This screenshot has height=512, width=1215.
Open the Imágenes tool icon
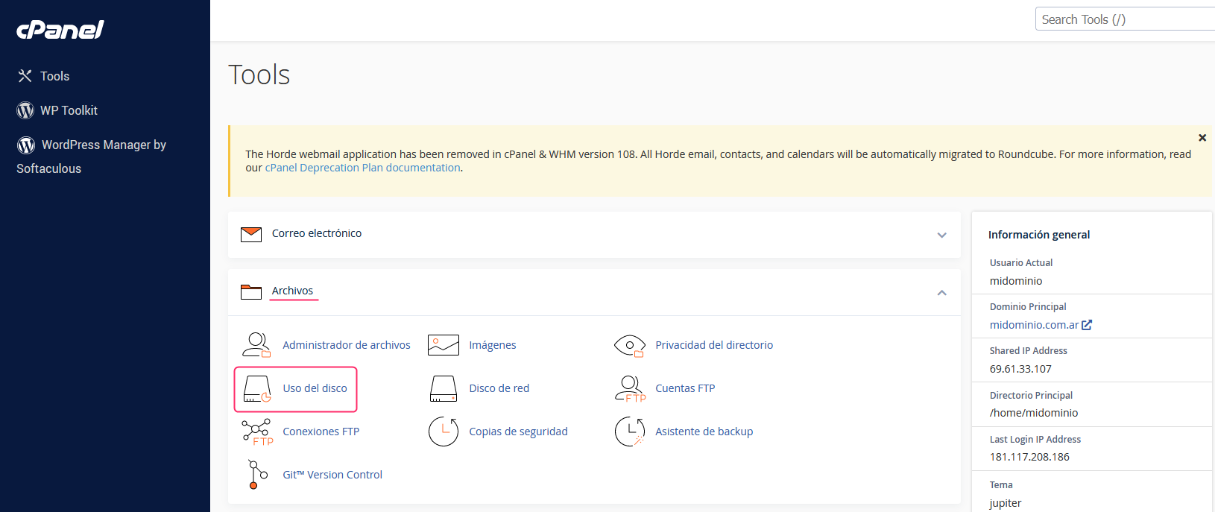coord(443,345)
